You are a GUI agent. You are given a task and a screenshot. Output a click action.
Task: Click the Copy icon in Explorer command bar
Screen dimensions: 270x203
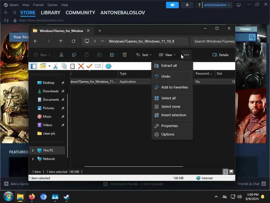coord(74,55)
